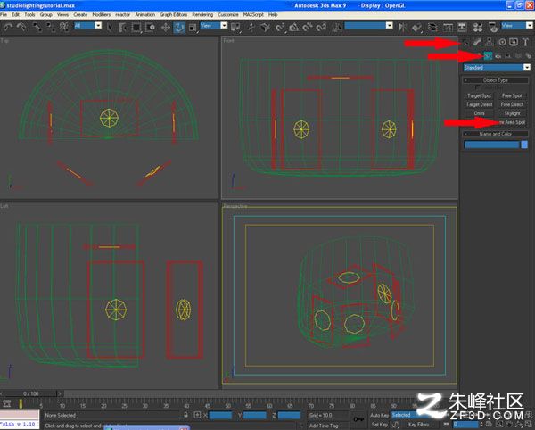Enable the AutoGrid checkbox
The width and height of the screenshot is (535, 430).
click(x=478, y=87)
